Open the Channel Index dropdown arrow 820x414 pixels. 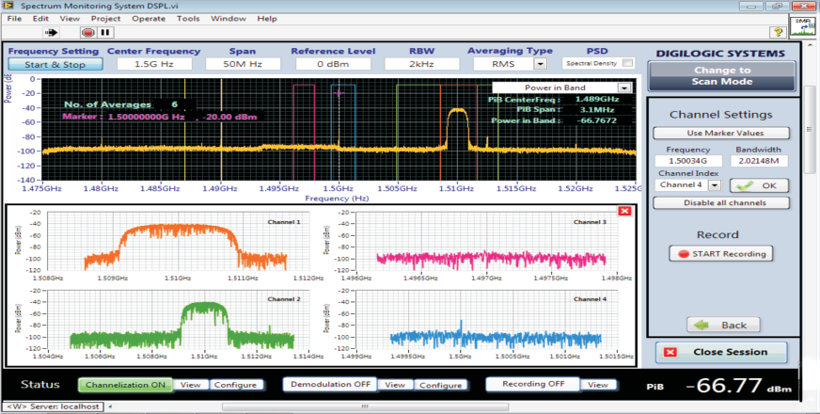click(x=715, y=184)
